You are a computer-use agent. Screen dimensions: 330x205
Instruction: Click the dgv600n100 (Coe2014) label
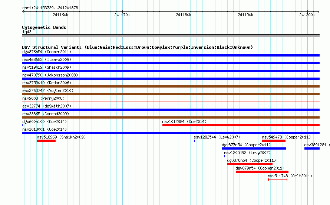click(x=44, y=122)
